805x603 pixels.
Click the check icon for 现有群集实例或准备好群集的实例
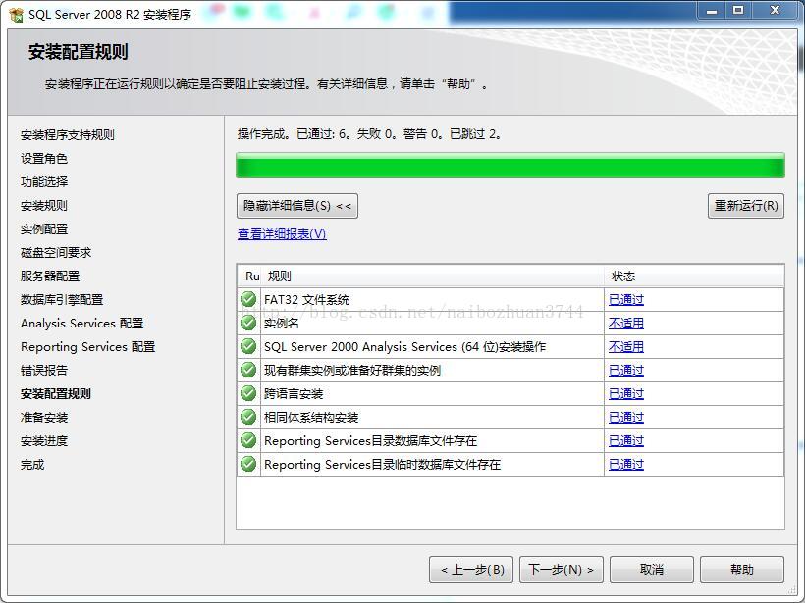pyautogui.click(x=248, y=370)
